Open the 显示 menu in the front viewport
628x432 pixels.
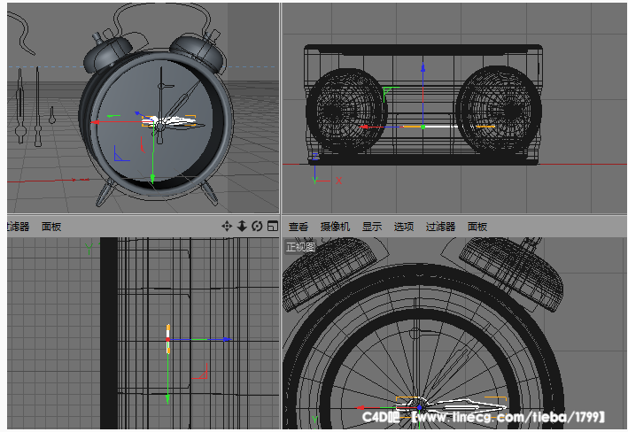(372, 227)
